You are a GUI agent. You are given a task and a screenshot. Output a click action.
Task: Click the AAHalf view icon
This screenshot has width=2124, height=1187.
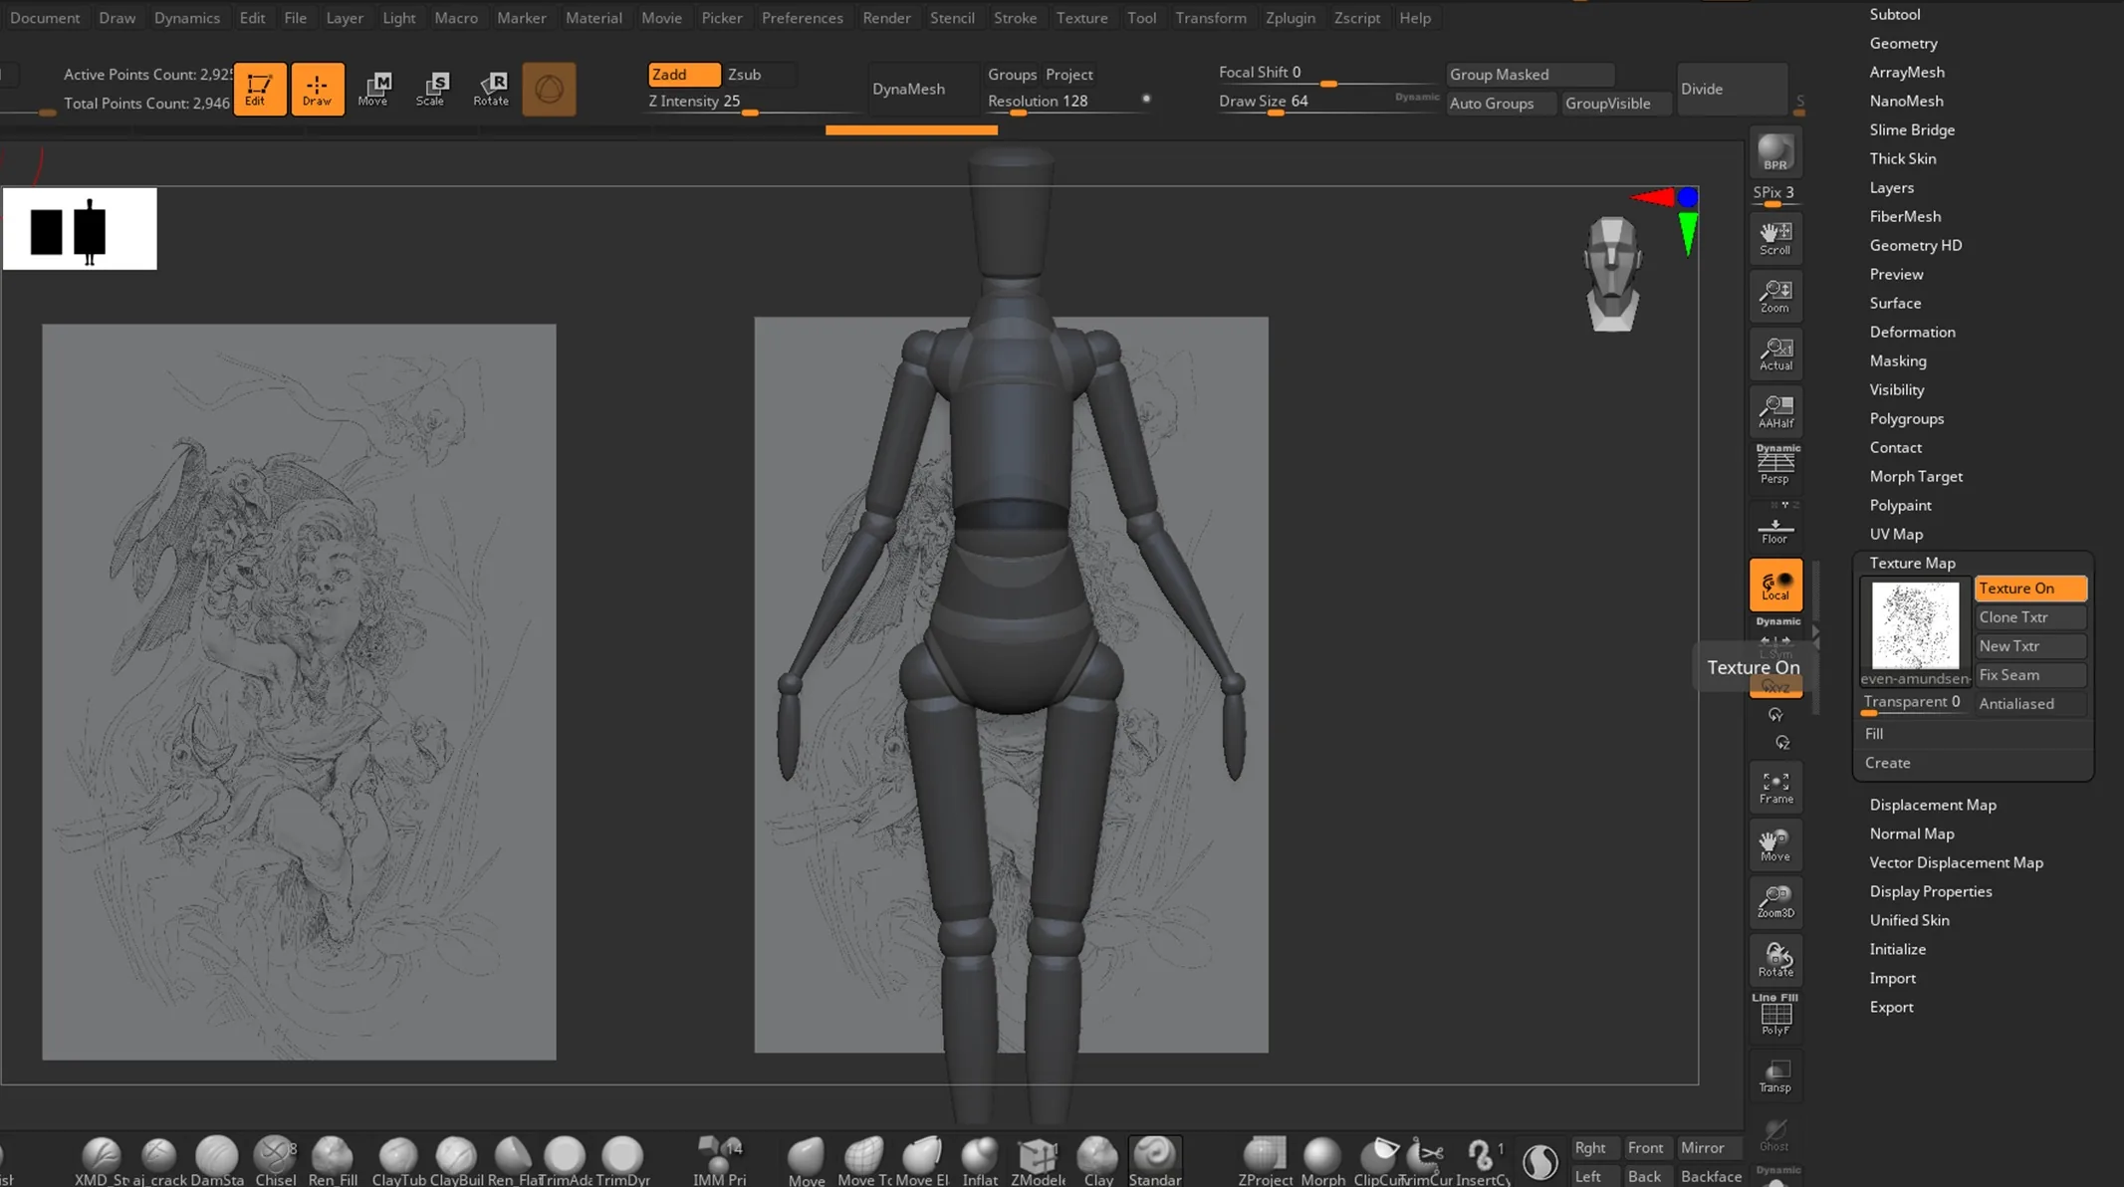(x=1775, y=411)
